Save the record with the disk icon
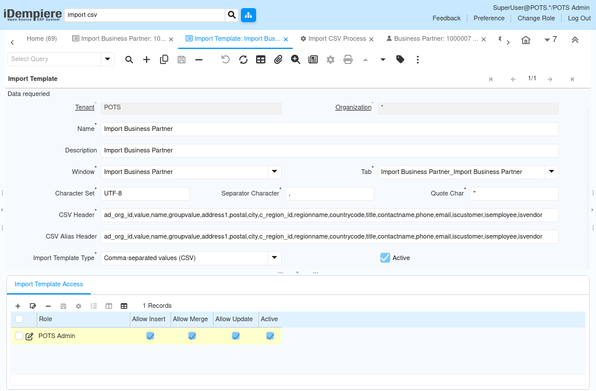 click(182, 60)
